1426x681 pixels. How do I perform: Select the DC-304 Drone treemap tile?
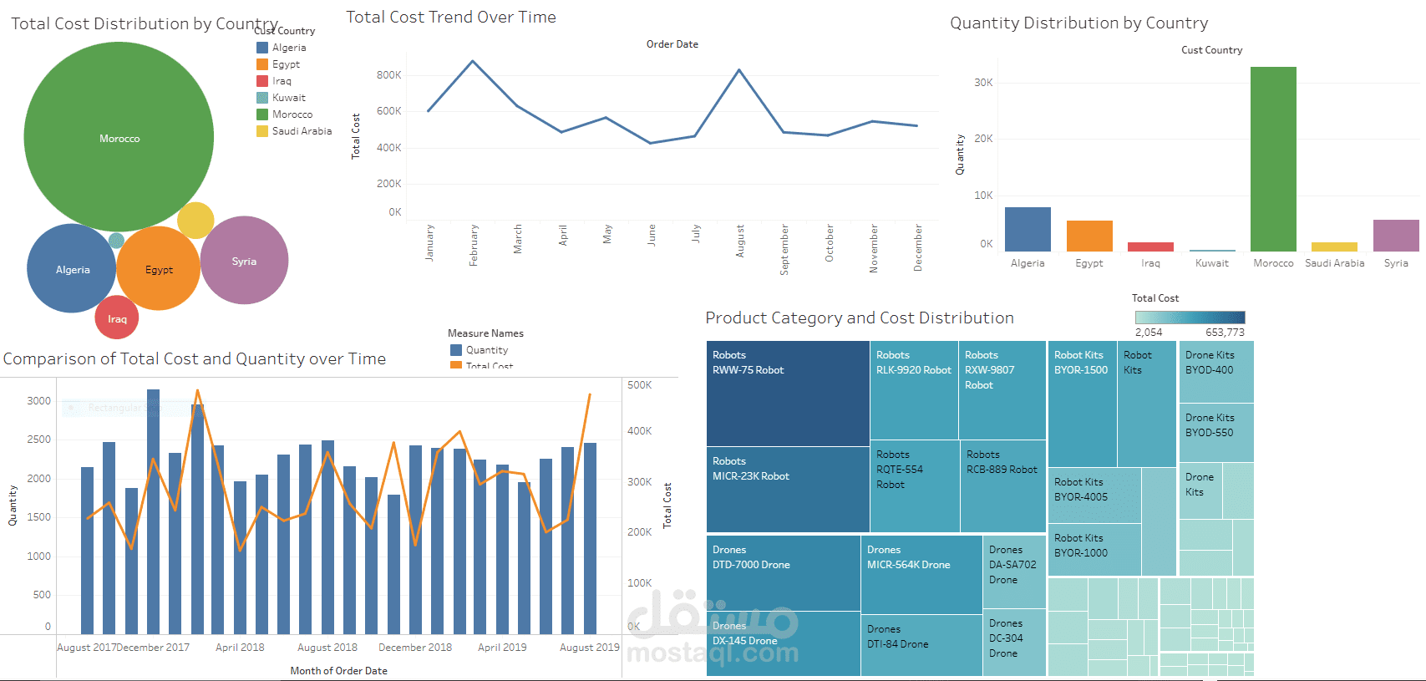[x=1014, y=643]
